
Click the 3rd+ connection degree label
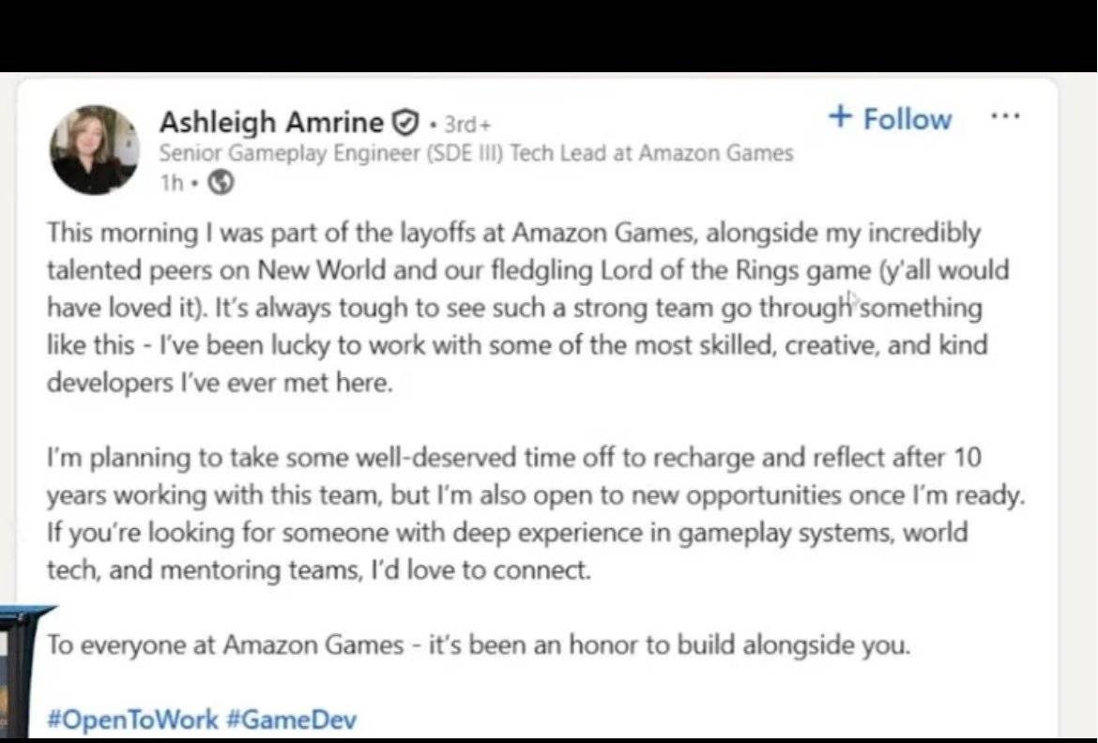tap(466, 124)
